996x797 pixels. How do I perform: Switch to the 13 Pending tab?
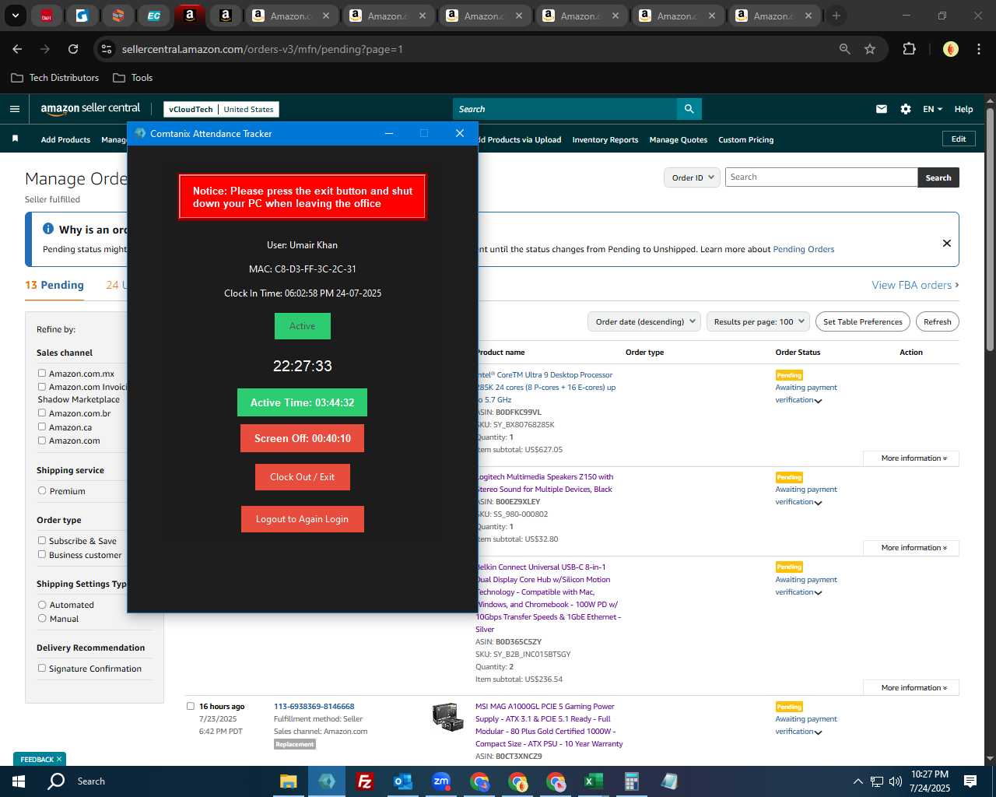[x=54, y=285]
